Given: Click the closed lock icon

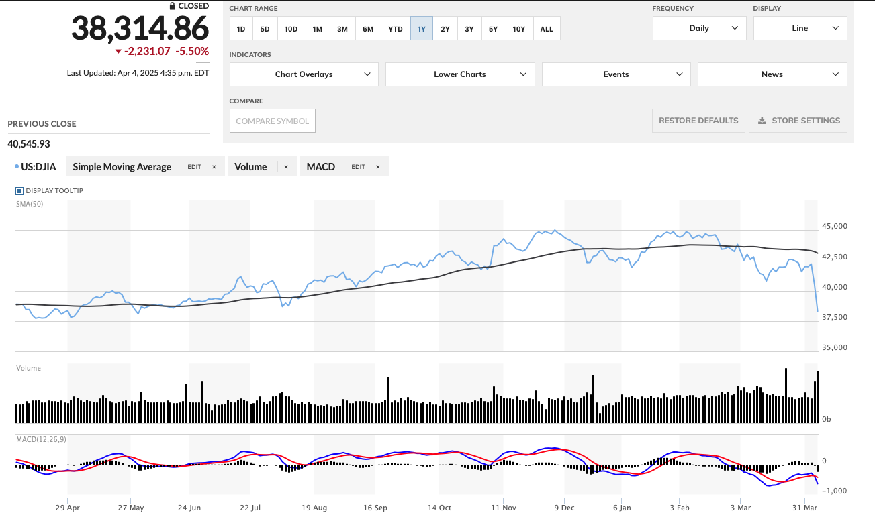Looking at the screenshot, I should (173, 6).
